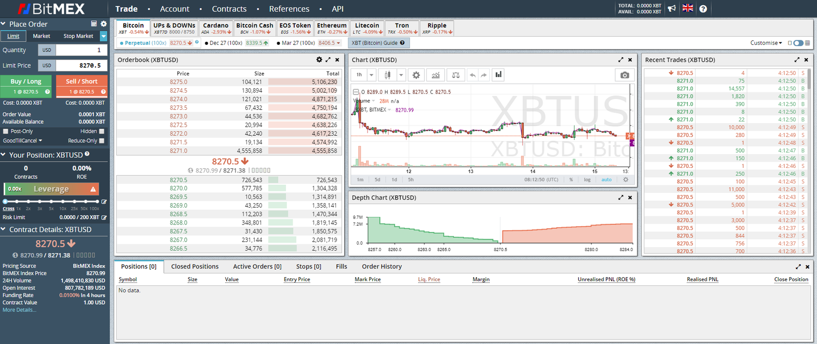Toggle auto scale on chart

coord(606,180)
